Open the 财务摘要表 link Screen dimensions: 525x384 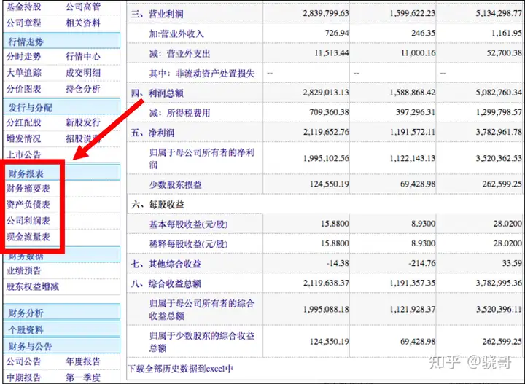pyautogui.click(x=28, y=188)
